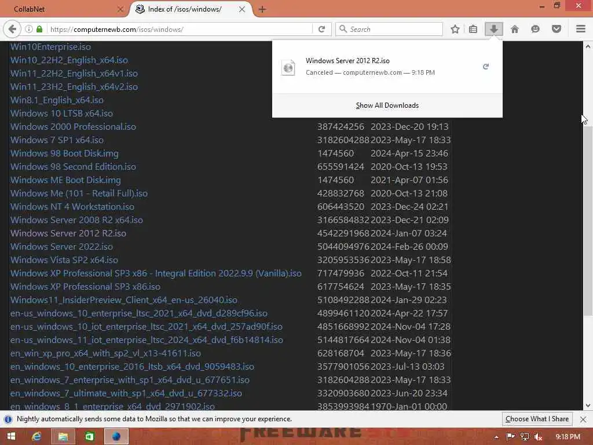Download Win10_22H2_English_x64.iso

click(69, 60)
